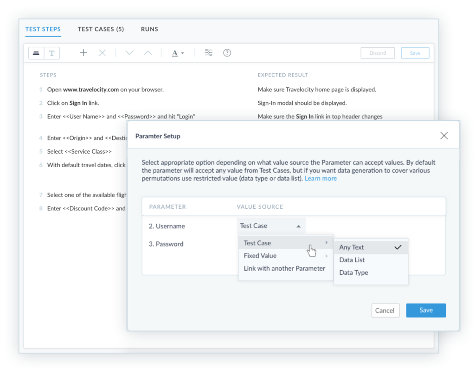Add a new test step with the plus icon
Viewport: 475px width, 376px height.
pyautogui.click(x=83, y=52)
